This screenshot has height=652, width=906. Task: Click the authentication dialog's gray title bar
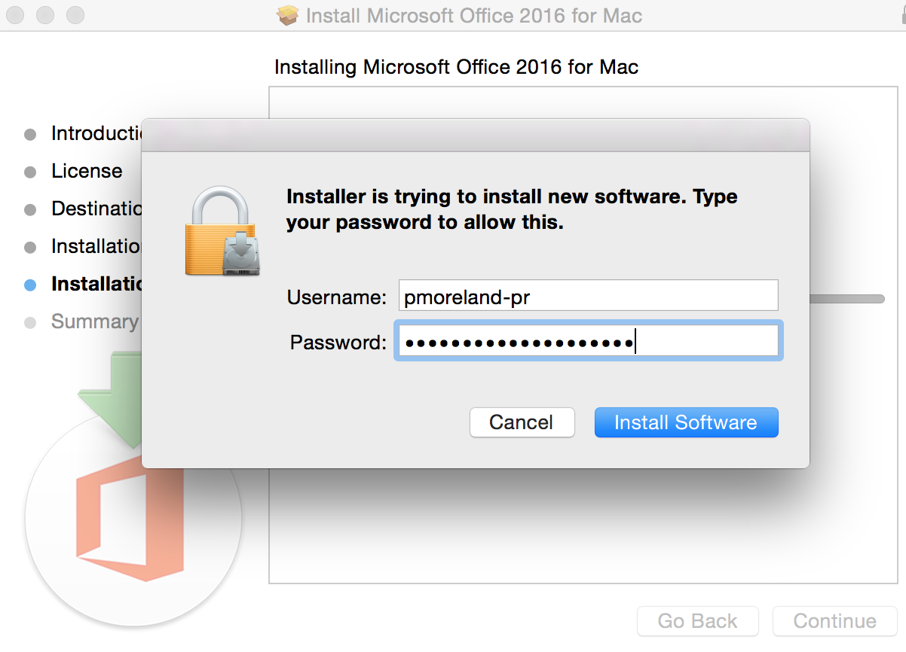pos(476,135)
